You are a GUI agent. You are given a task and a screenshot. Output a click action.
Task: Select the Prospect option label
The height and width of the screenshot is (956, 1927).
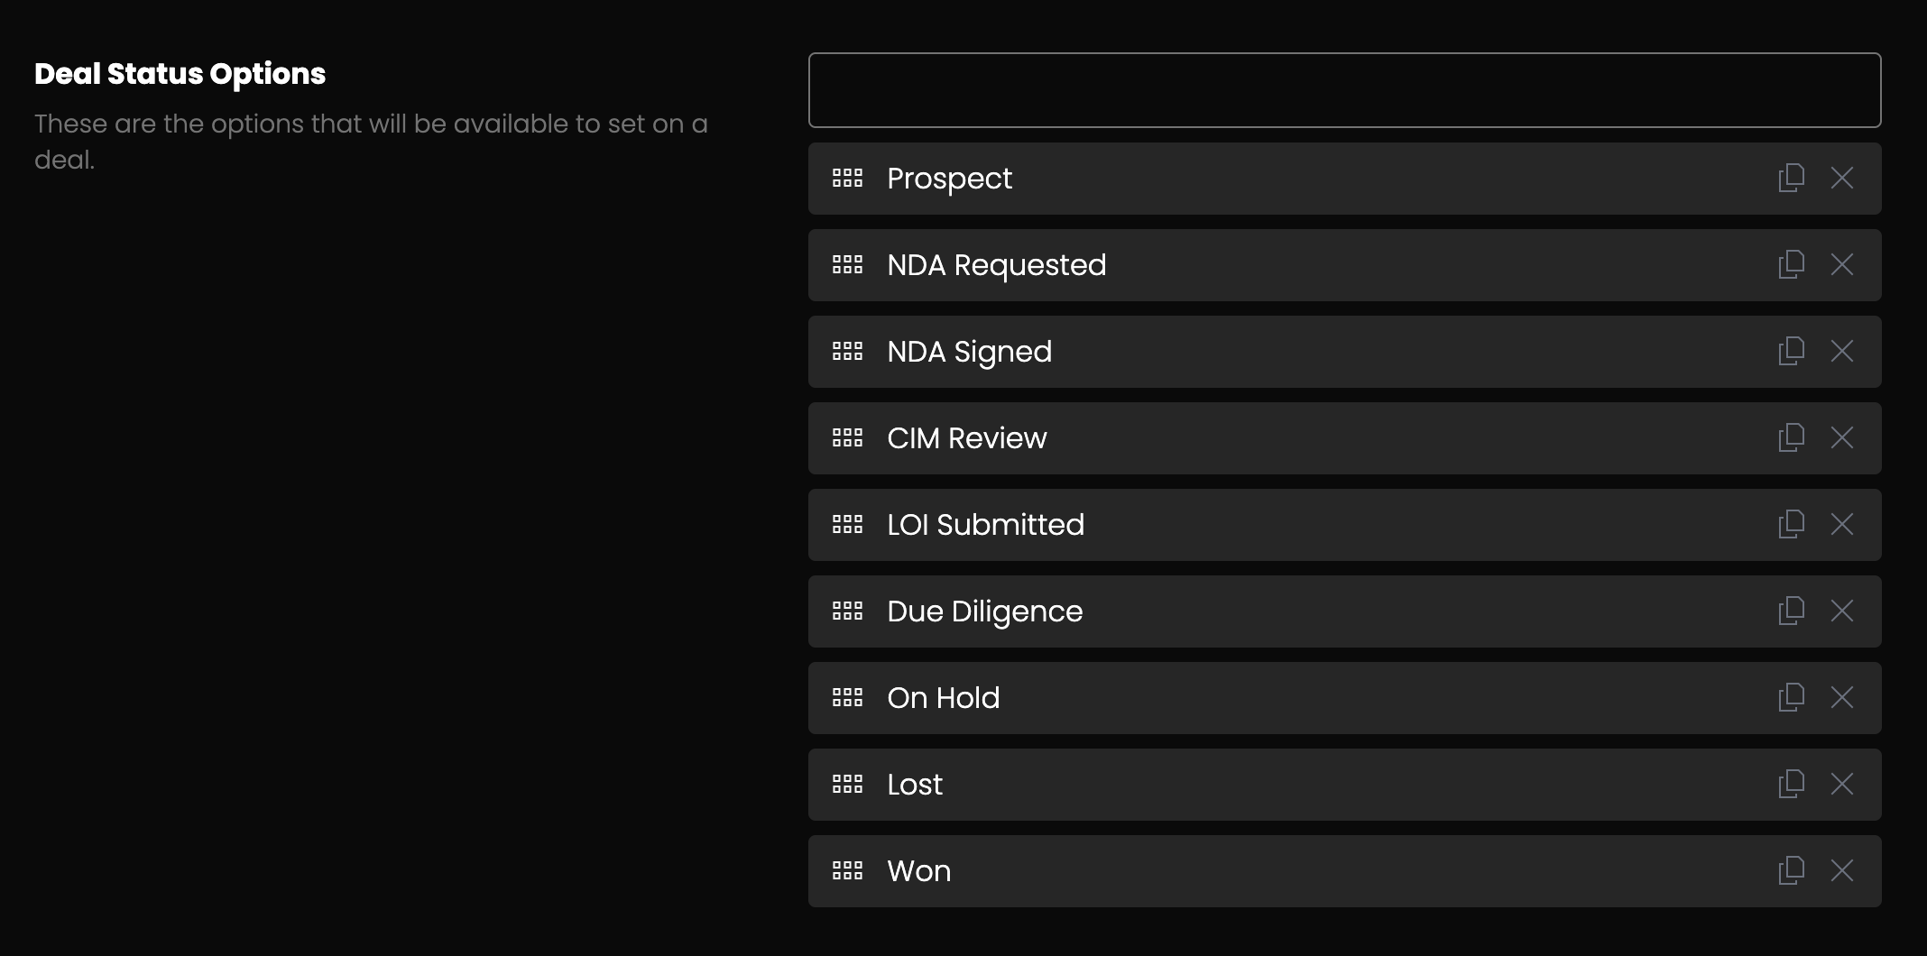(x=949, y=179)
